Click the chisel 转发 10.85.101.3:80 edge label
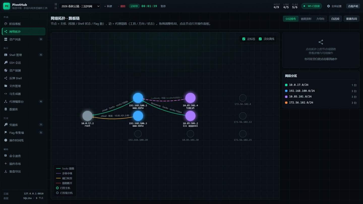The image size is (363, 204). (x=115, y=116)
